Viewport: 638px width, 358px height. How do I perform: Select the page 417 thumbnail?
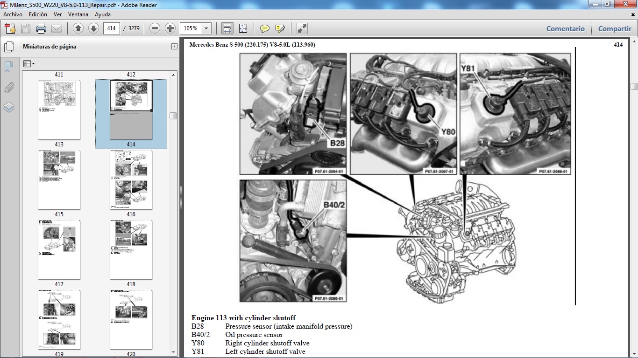(59, 250)
